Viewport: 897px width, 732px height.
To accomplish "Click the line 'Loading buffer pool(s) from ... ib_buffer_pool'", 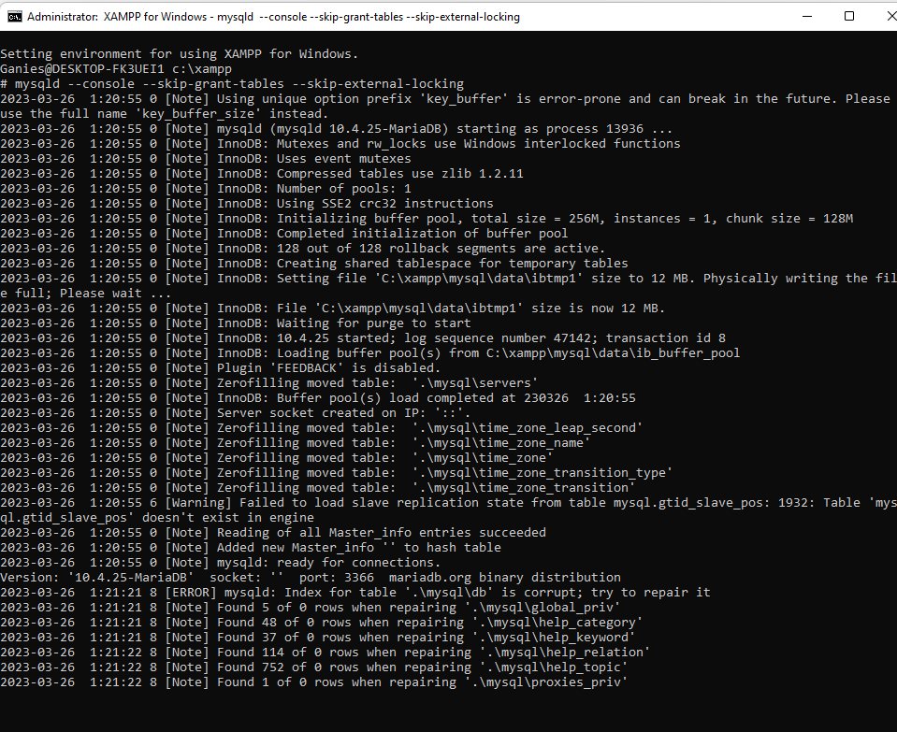I will coord(370,352).
